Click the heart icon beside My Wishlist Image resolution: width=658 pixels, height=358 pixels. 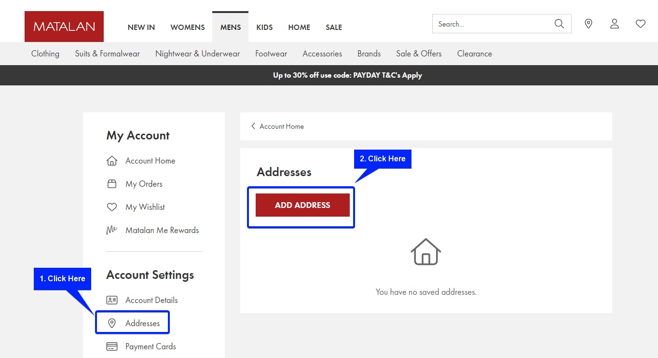click(112, 207)
